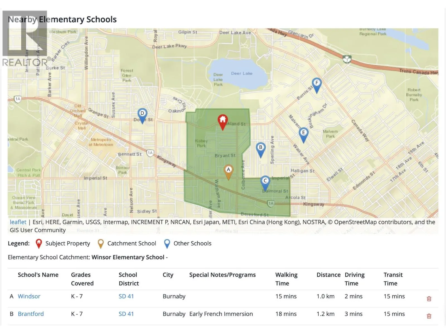Delete the Windsor school row via trash icon

pos(429,299)
